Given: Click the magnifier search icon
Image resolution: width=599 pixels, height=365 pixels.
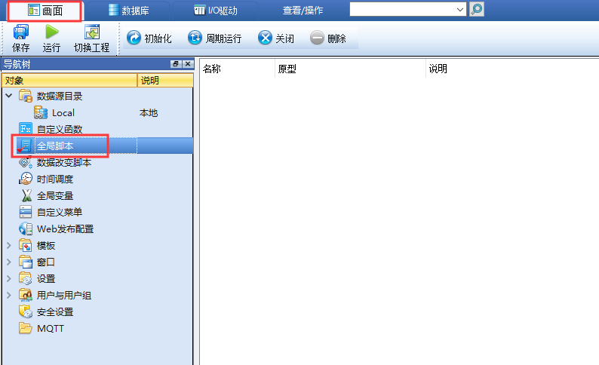Looking at the screenshot, I should pyautogui.click(x=476, y=9).
